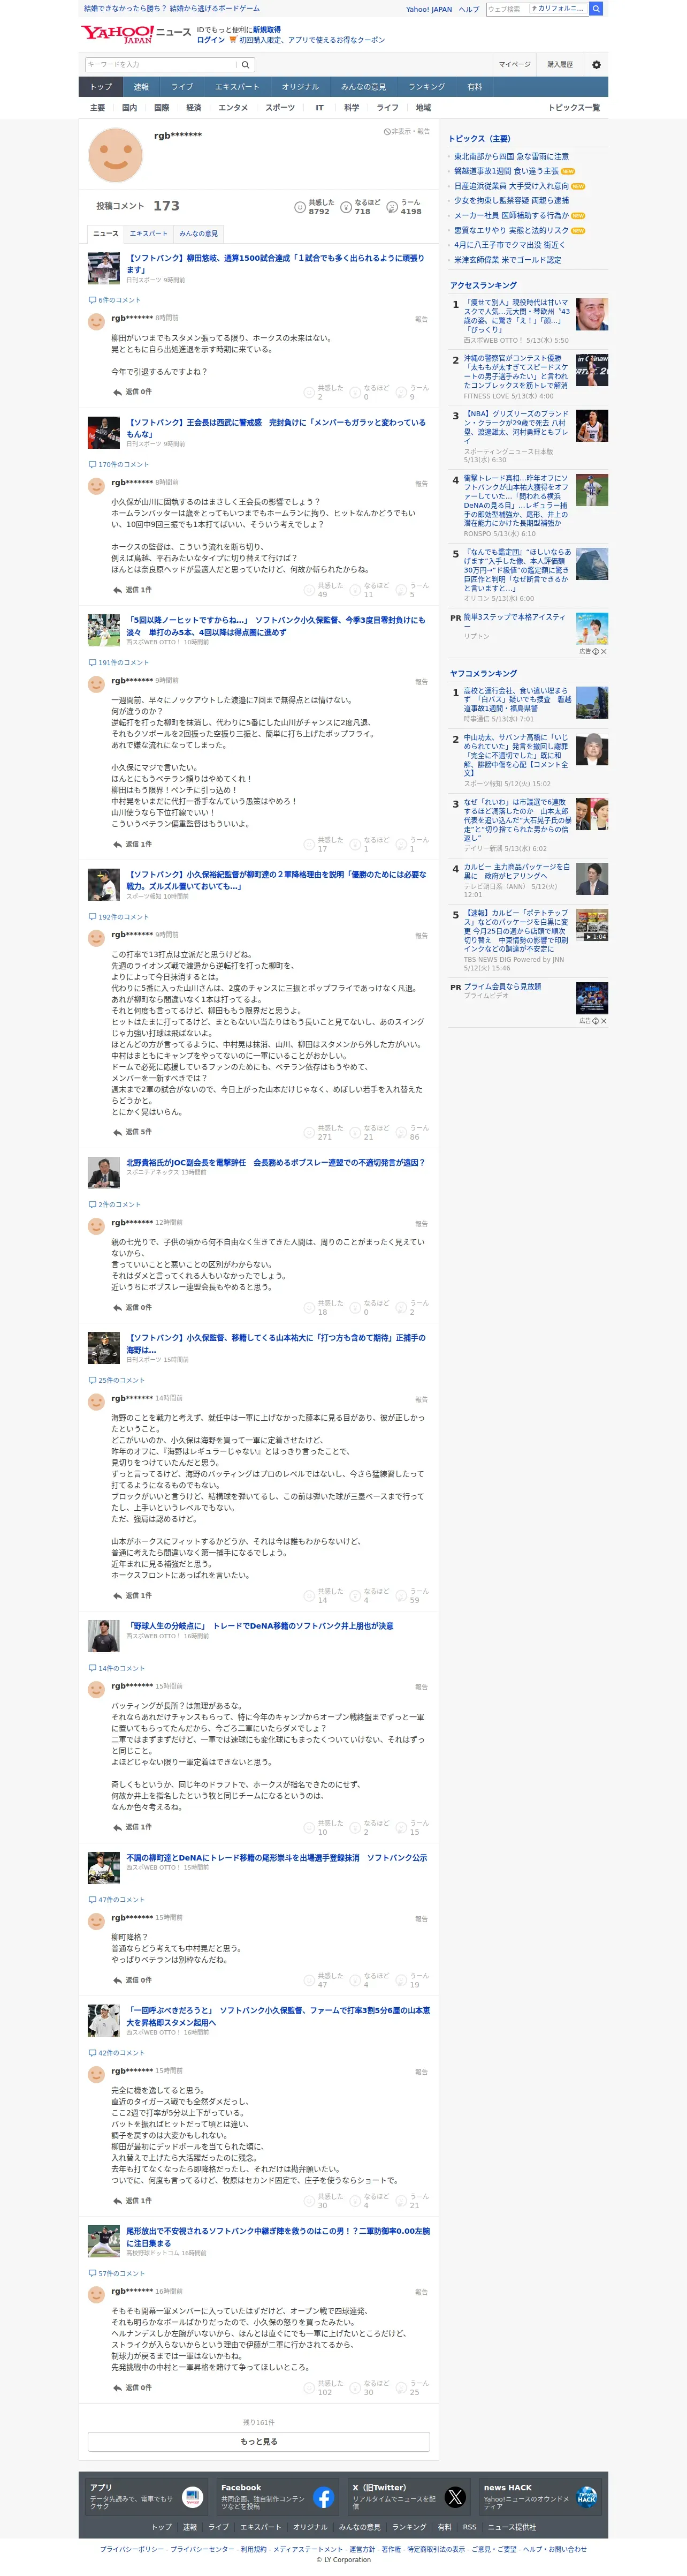The width and height of the screenshot is (687, 2576).
Task: Click the news HACK icon in footer
Action: tap(586, 2497)
